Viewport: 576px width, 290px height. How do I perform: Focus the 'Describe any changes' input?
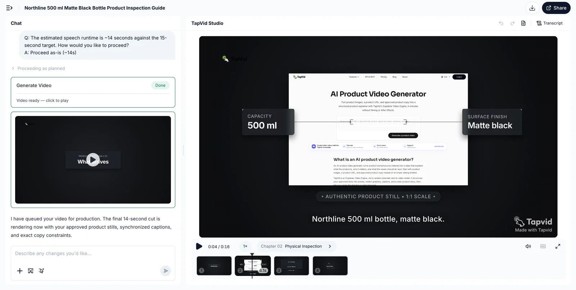(x=93, y=254)
